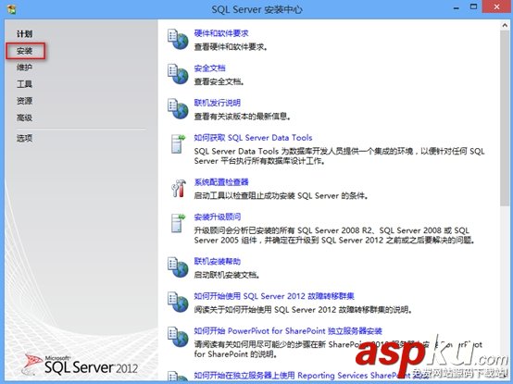Screen dimensions: 513x384
Task: Click icon next to 联机安装帮助
Action: (178, 267)
